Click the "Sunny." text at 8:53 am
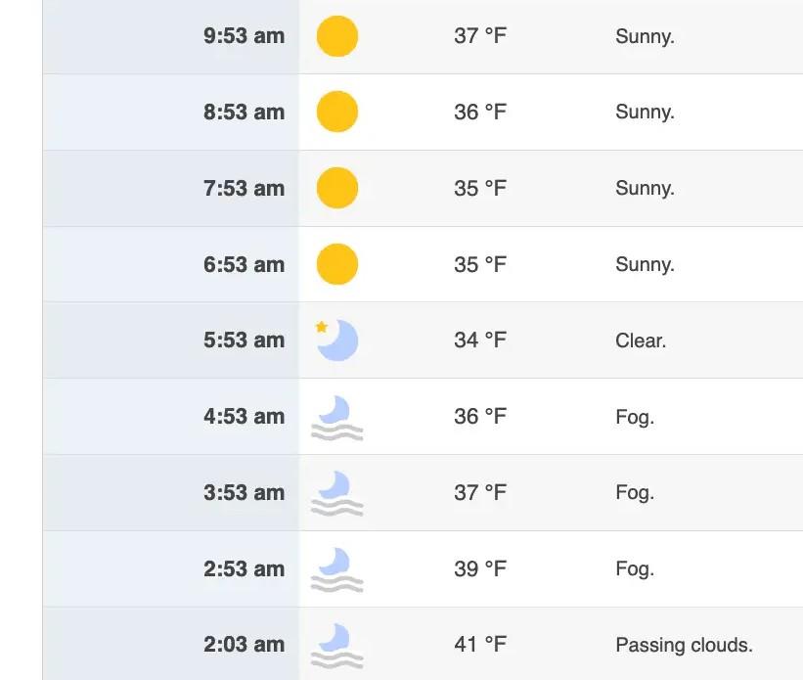The height and width of the screenshot is (680, 803). coord(645,112)
